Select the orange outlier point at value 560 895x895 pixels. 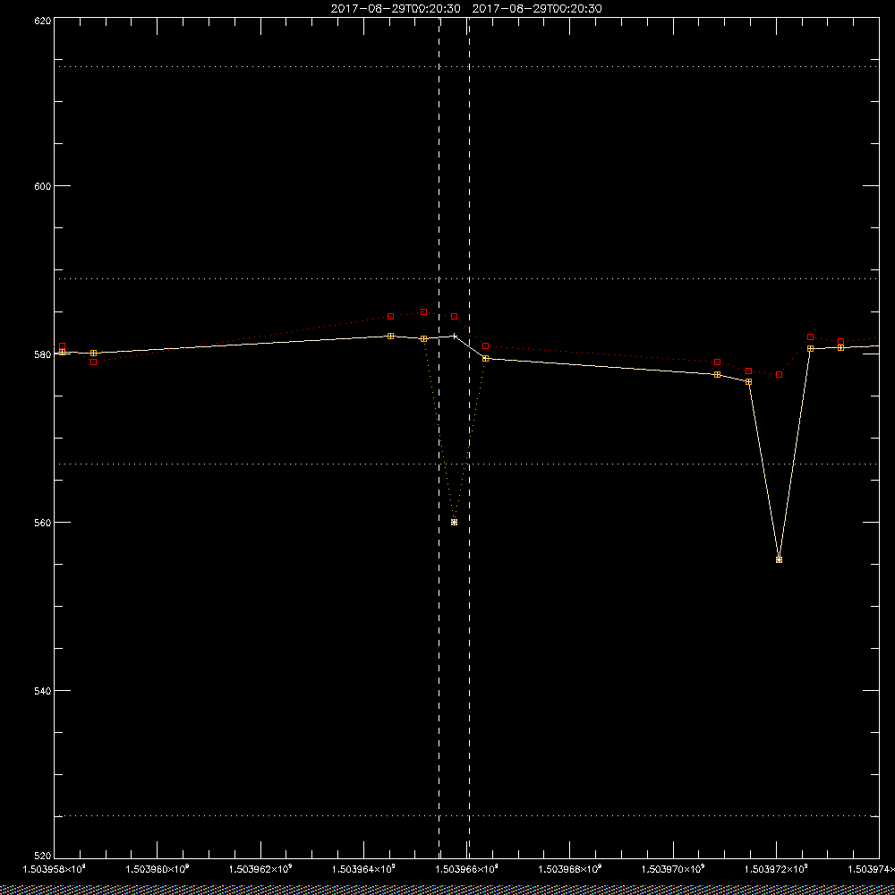tap(455, 523)
